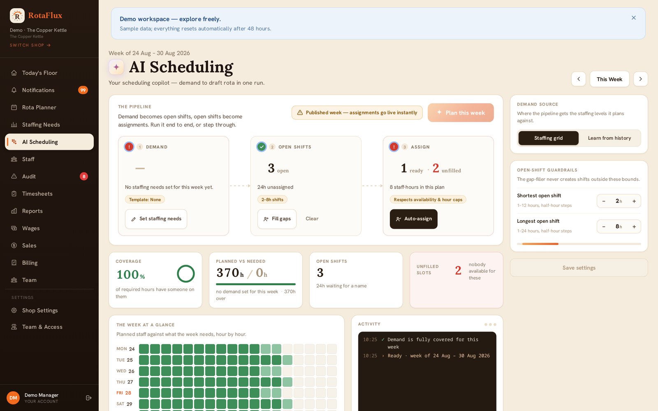Click the RotaFlux logo icon
The height and width of the screenshot is (411, 658).
click(17, 16)
